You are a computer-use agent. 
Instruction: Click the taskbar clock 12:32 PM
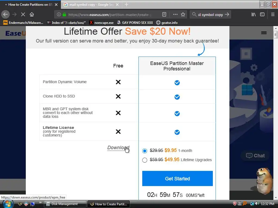[x=267, y=204]
